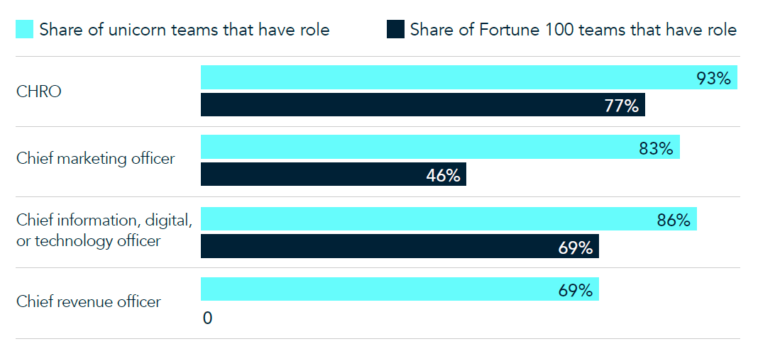Click the dark navy Fortune 100 legend swatch

click(395, 29)
